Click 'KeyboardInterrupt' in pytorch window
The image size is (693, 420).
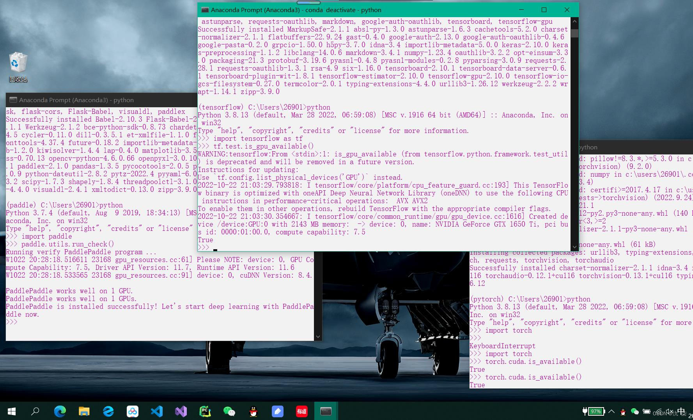503,346
